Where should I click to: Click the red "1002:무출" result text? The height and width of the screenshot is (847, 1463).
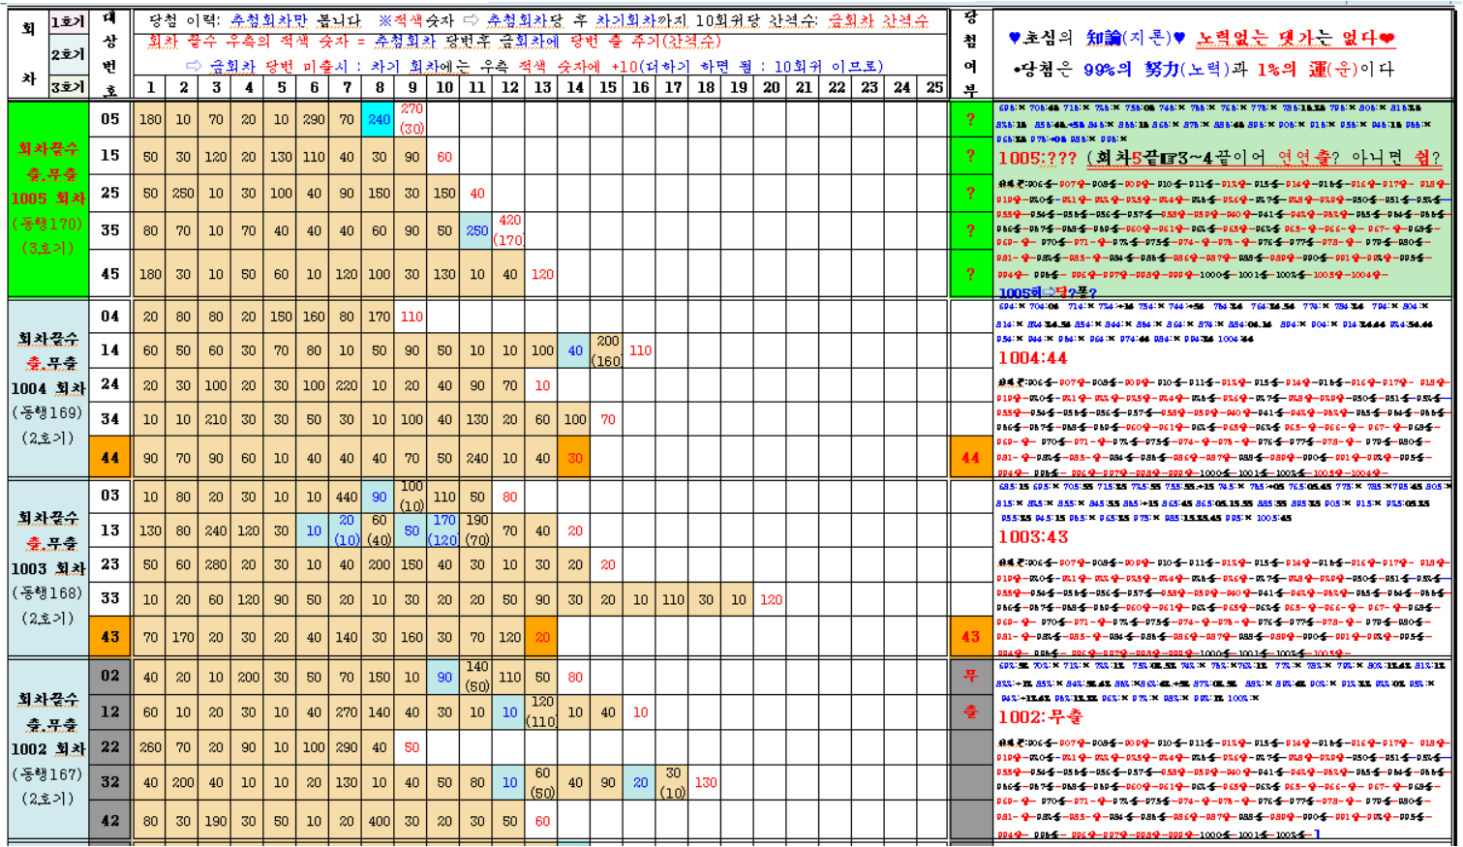[1040, 716]
